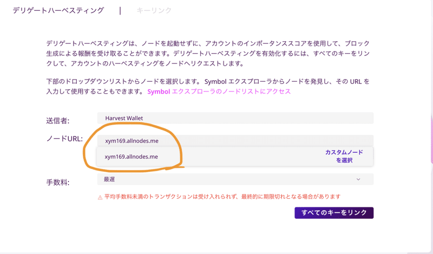The height and width of the screenshot is (254, 433).
Task: Open Symbol エクスプローラのノードリストにアクセス link
Action: 219,92
